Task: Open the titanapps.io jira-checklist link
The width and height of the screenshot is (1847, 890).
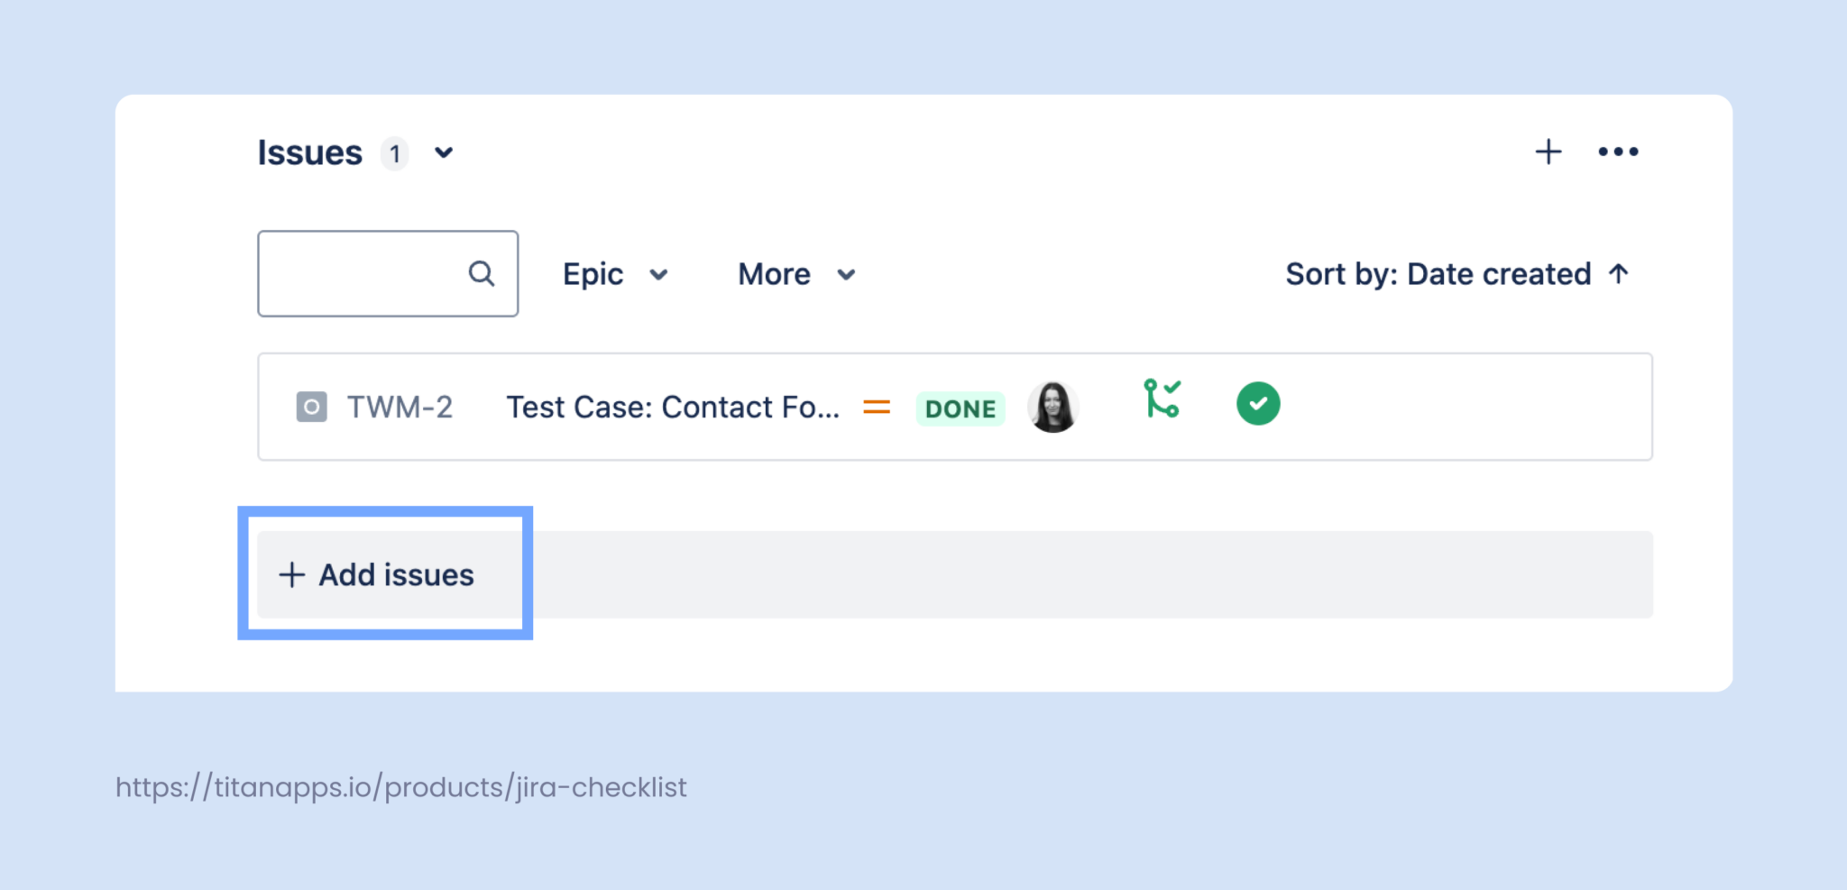Action: pos(400,786)
